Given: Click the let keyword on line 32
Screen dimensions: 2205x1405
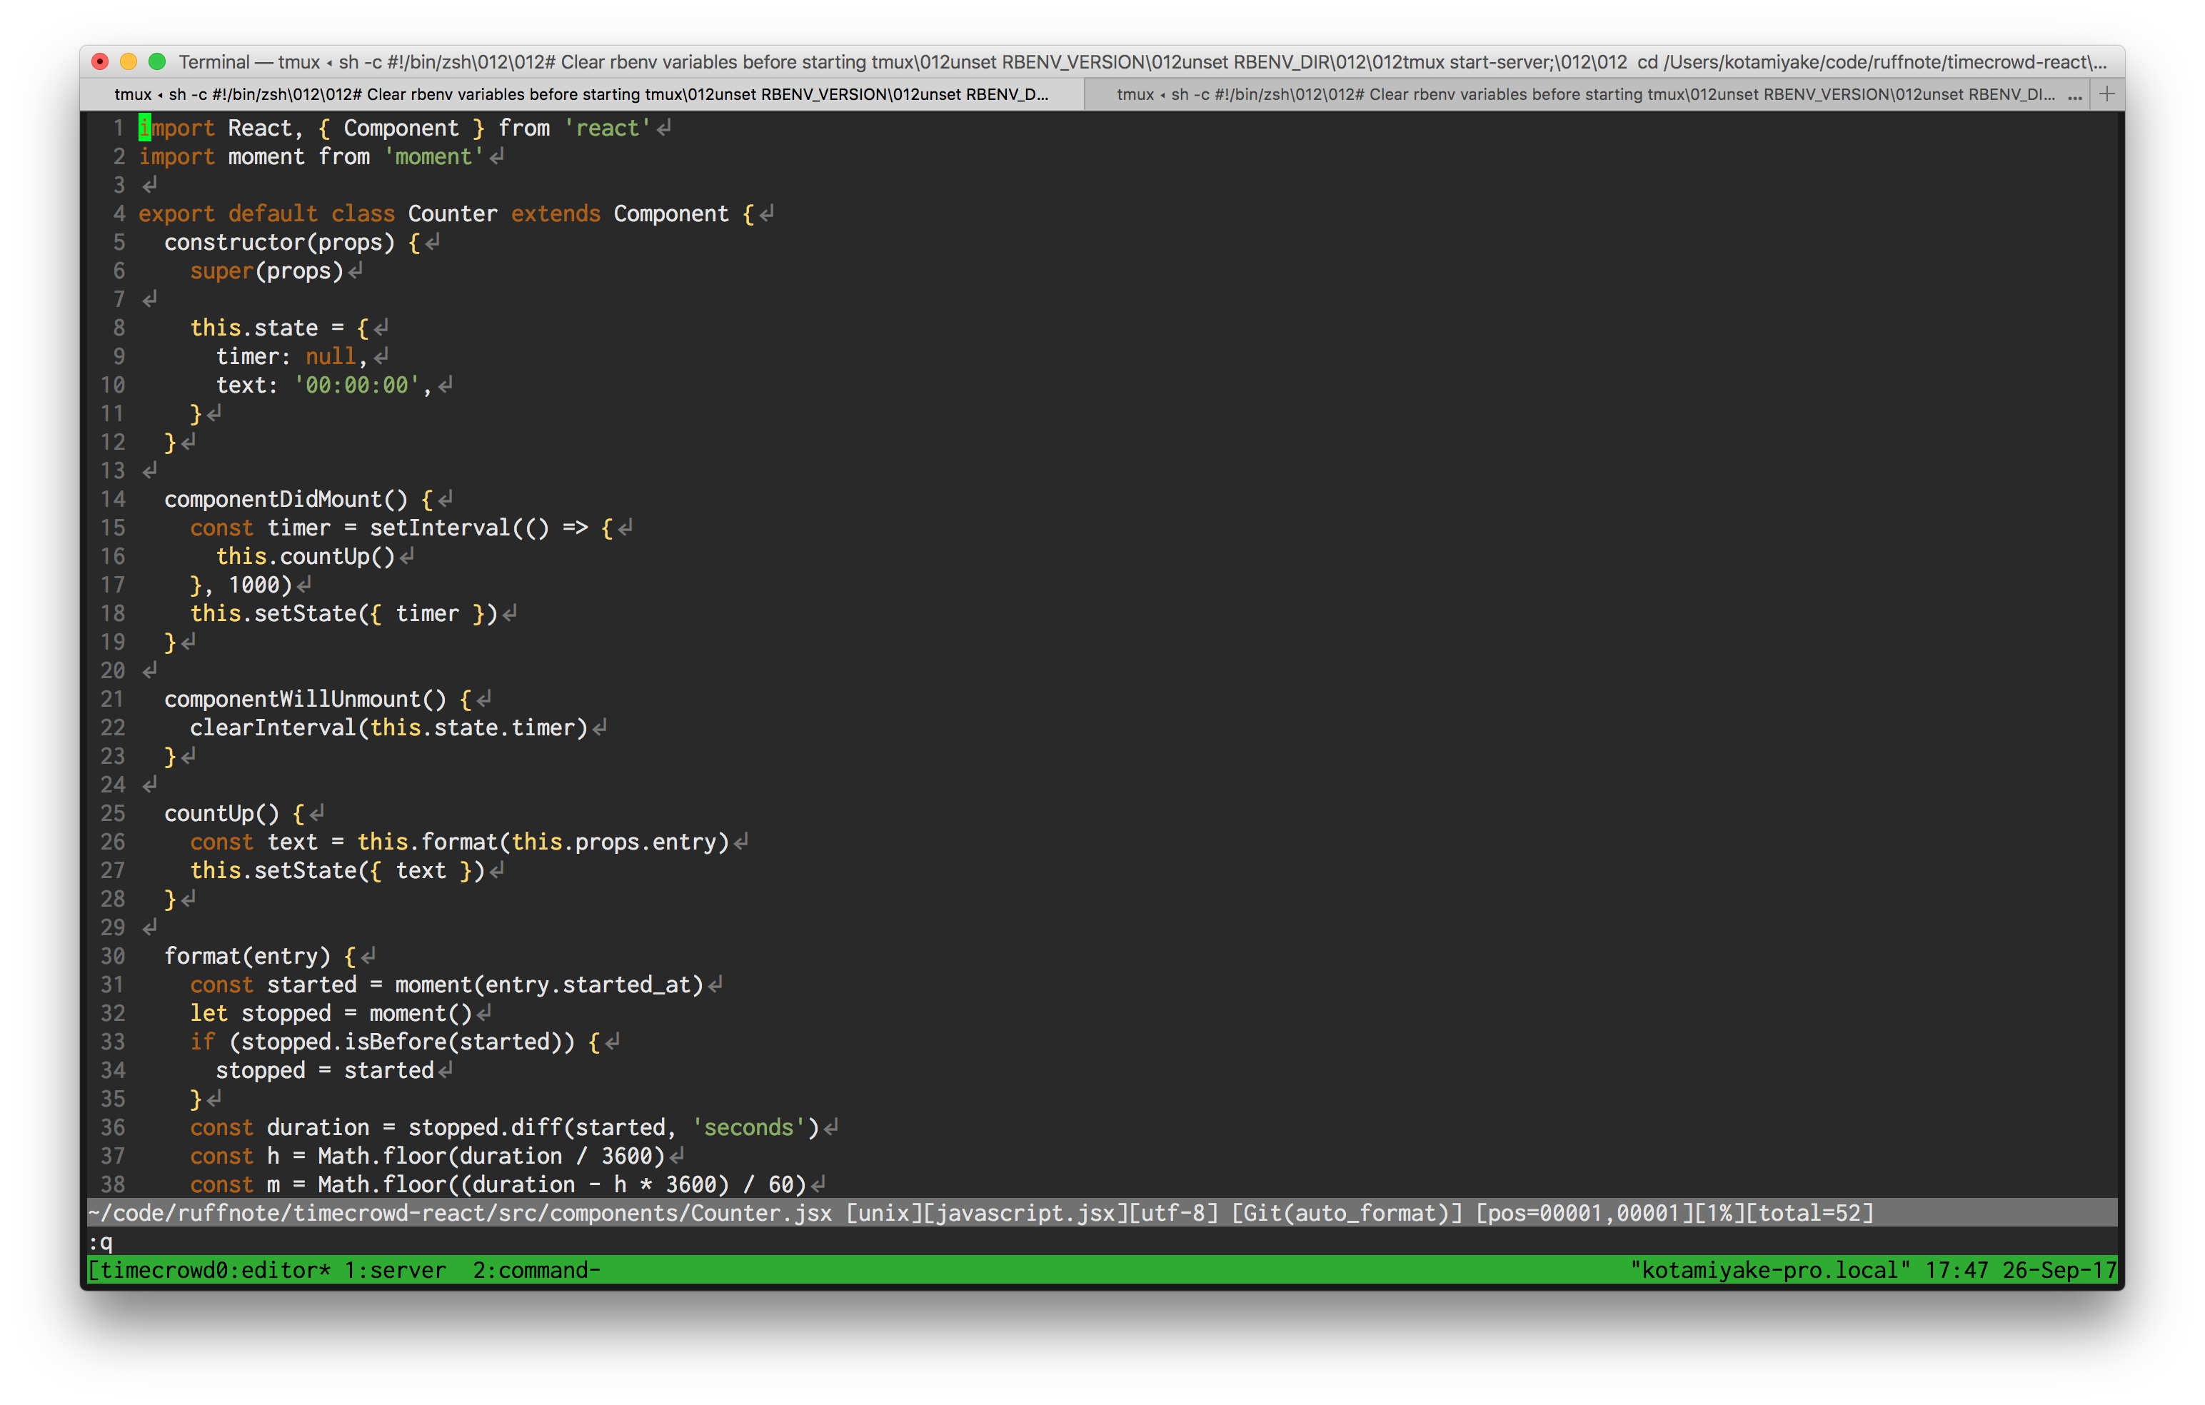Looking at the screenshot, I should (209, 1013).
